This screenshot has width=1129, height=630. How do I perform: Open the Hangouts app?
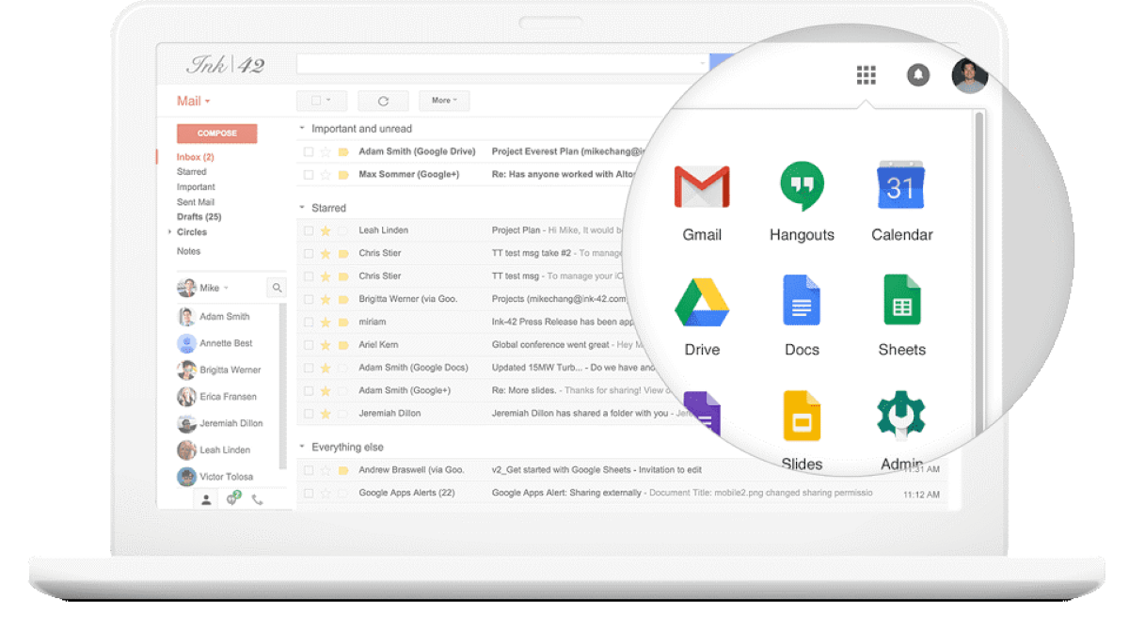point(801,188)
